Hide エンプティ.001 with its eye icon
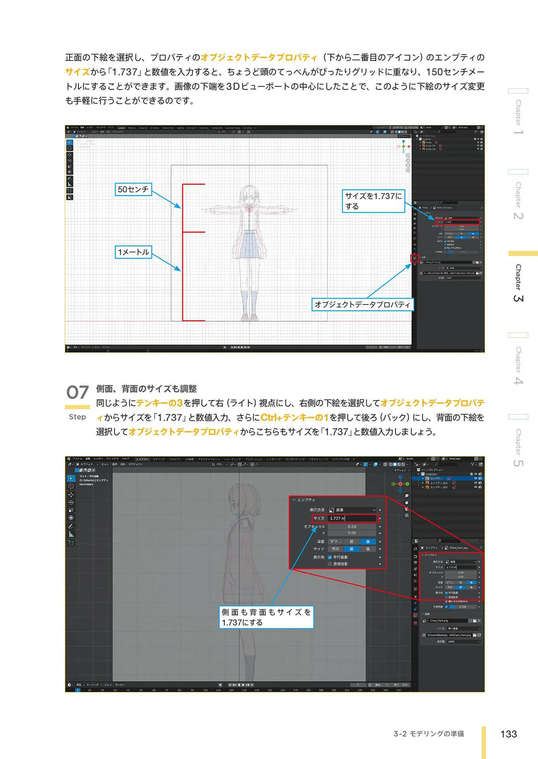 pos(476,483)
